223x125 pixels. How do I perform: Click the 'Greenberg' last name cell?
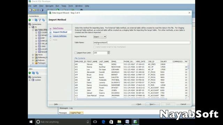click(103, 85)
